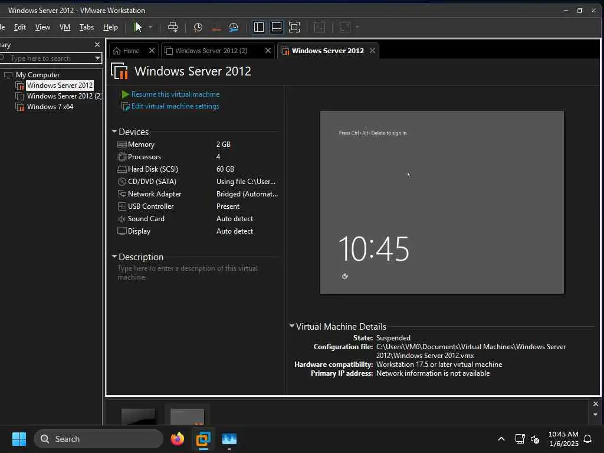604x453 pixels.
Task: Collapse the Description section
Action: pyautogui.click(x=114, y=256)
